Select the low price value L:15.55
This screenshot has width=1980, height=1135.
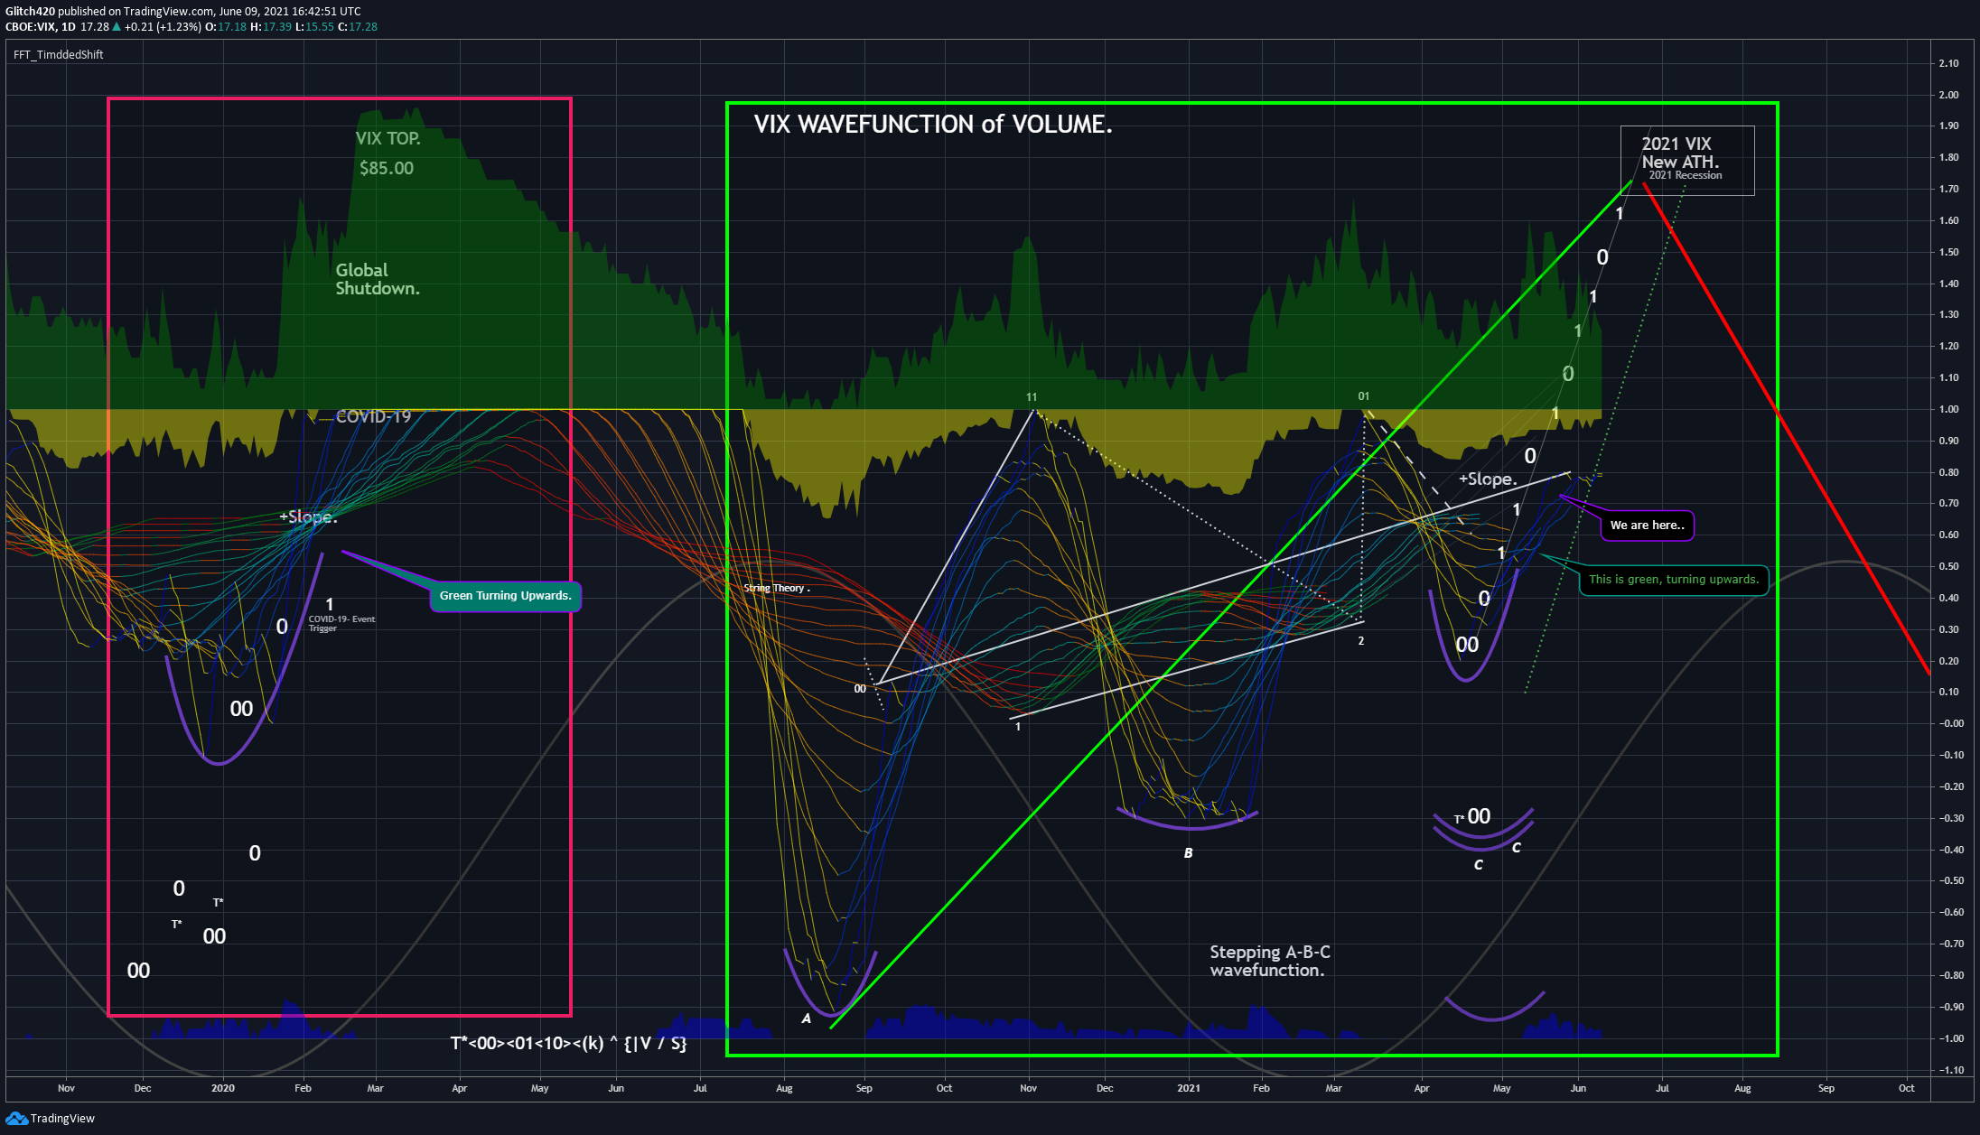[x=315, y=27]
